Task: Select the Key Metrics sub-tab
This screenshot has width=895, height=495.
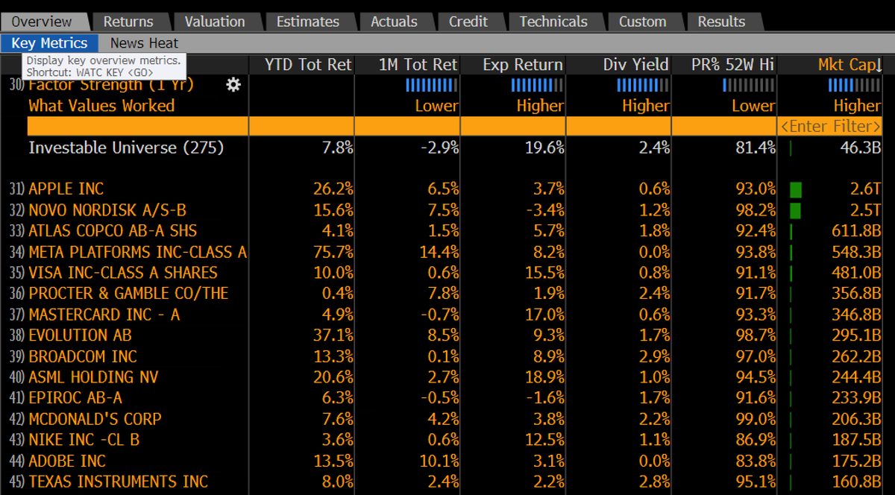Action: pyautogui.click(x=49, y=43)
